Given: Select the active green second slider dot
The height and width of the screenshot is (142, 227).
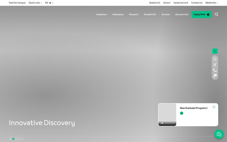Looking at the screenshot, I should (x=13, y=139).
